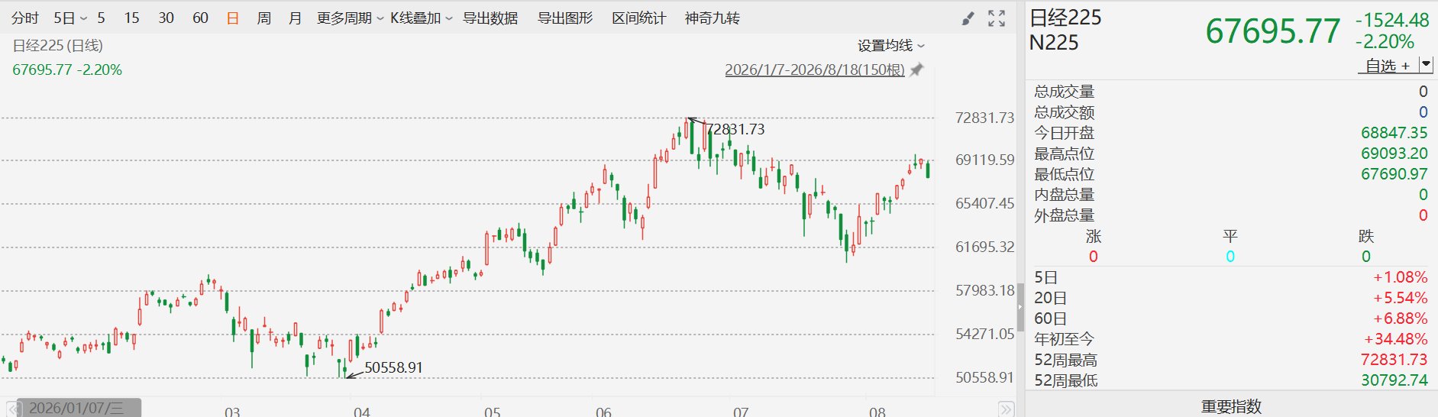Click the large 67695.77 index quote

coord(1273,31)
